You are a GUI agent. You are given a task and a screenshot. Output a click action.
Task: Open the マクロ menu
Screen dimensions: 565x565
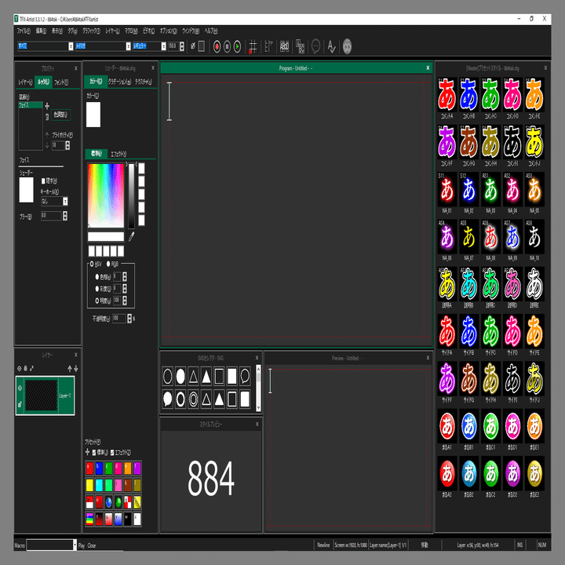click(x=131, y=31)
